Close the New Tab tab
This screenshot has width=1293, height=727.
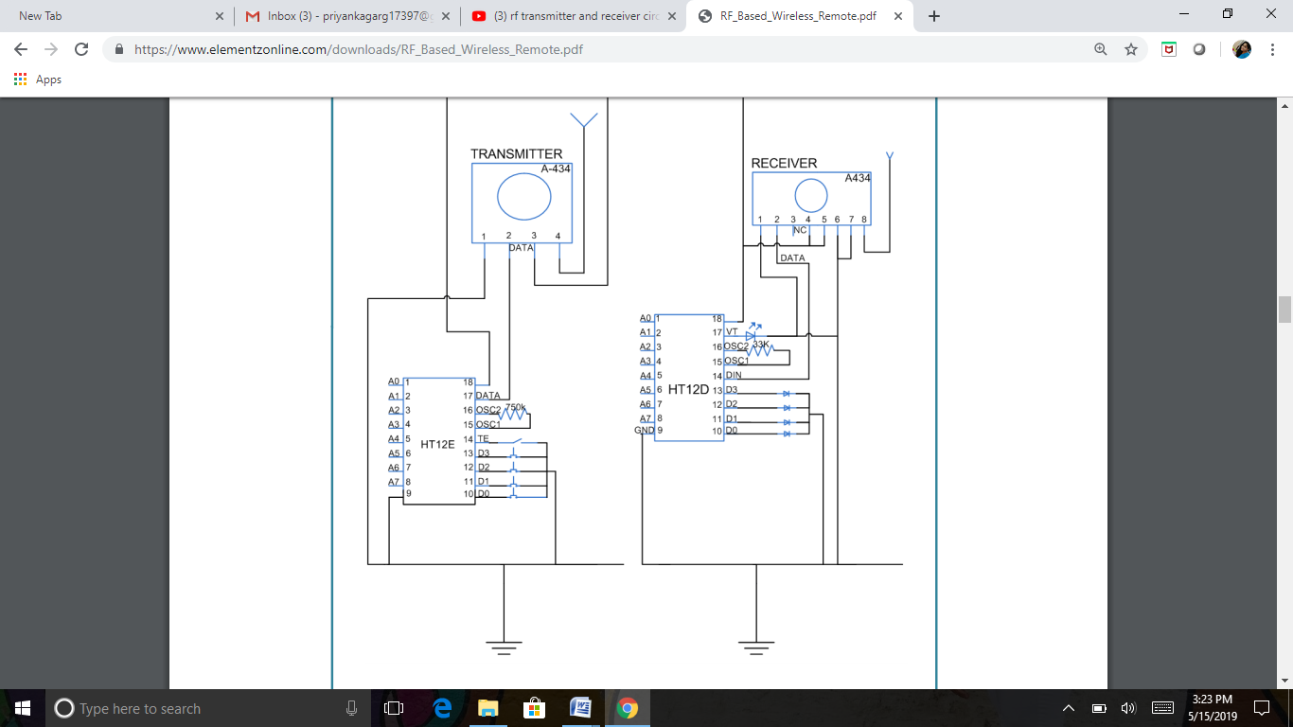coord(220,16)
